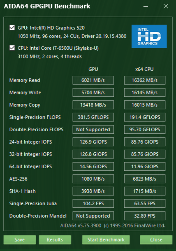This screenshot has height=251, width=176.
Task: Click the GPU Single-Precision 381.5 GFLOPS box
Action: pos(93,117)
